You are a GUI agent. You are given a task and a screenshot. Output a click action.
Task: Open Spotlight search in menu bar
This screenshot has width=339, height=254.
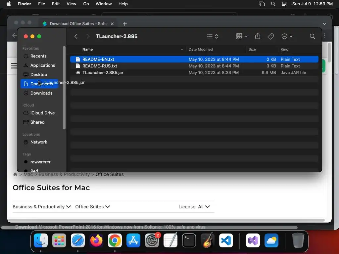coord(273,4)
